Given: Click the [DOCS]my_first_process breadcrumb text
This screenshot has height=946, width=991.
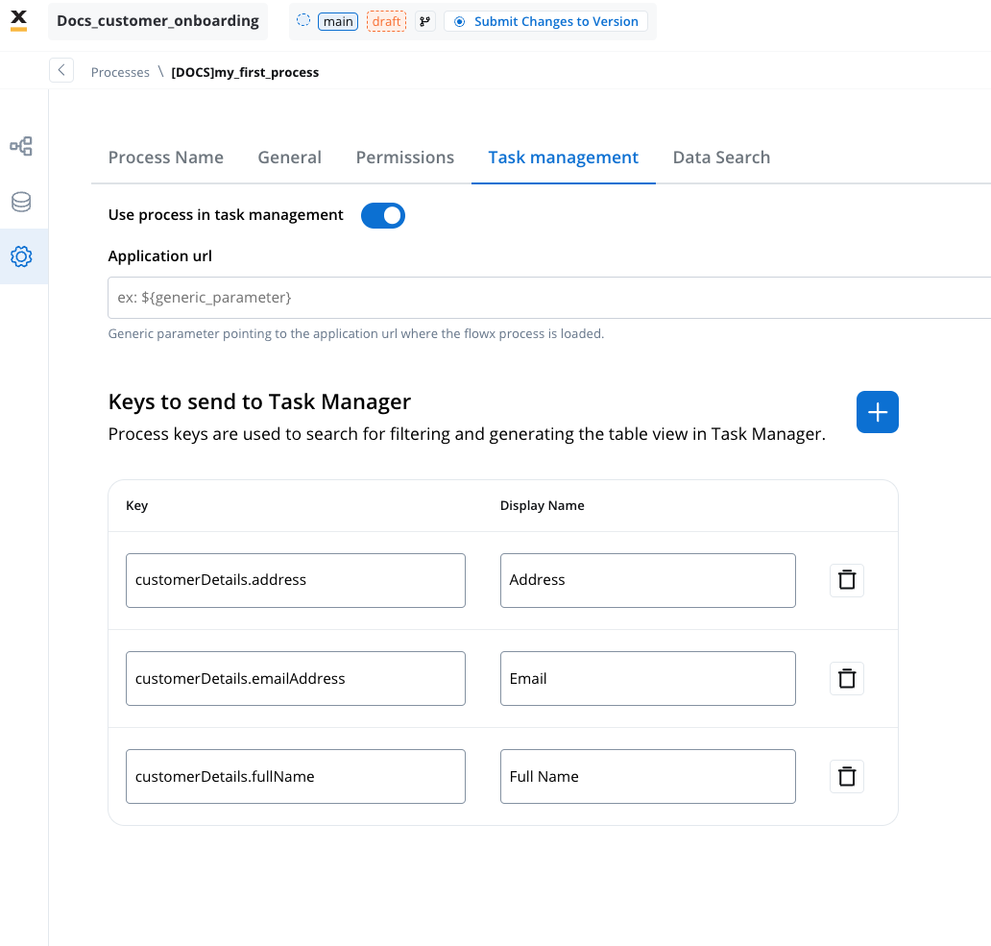Looking at the screenshot, I should pos(245,72).
